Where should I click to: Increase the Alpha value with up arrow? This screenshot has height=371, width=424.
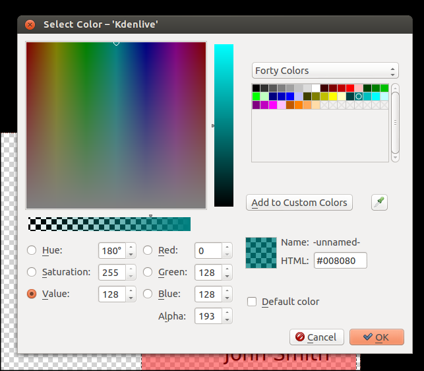(227, 313)
